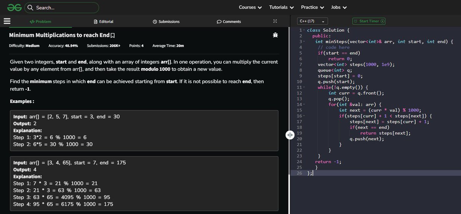Image resolution: width=461 pixels, height=214 pixels.
Task: Click the fullscreen expand icon
Action: click(x=275, y=21)
